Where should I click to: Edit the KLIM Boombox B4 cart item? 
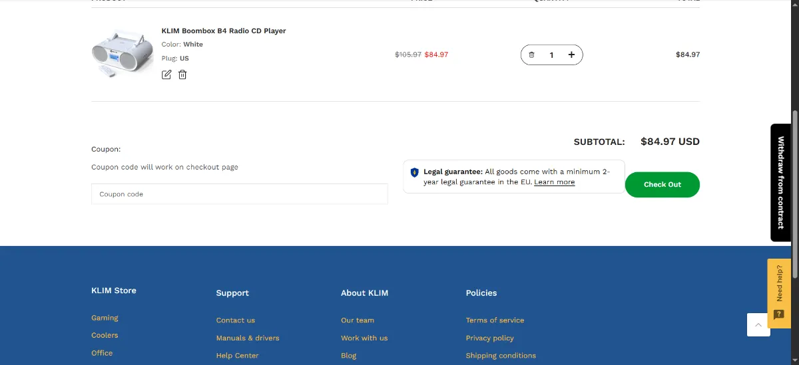coord(166,74)
